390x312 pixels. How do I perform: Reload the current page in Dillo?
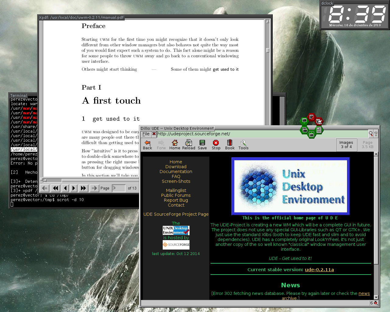189,145
